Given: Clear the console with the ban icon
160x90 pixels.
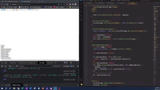Looking at the screenshot, I should [x=5, y=66].
